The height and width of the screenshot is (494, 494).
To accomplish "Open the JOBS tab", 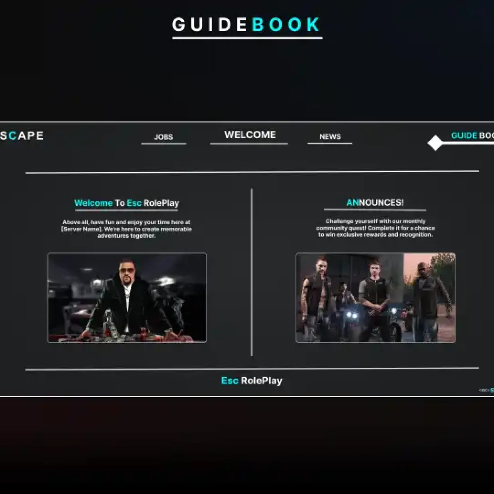I will (164, 137).
